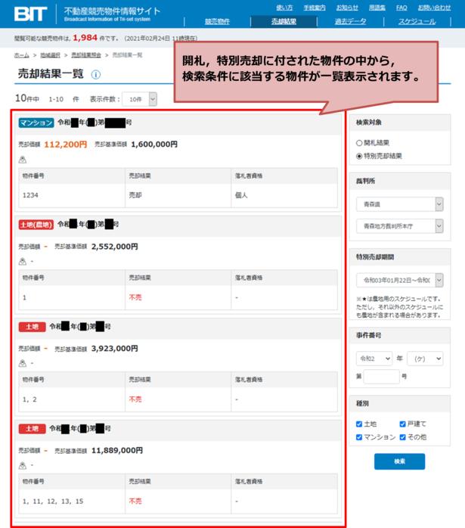Open the 青森地方裁判所本庁 court dropdown

pyautogui.click(x=399, y=225)
